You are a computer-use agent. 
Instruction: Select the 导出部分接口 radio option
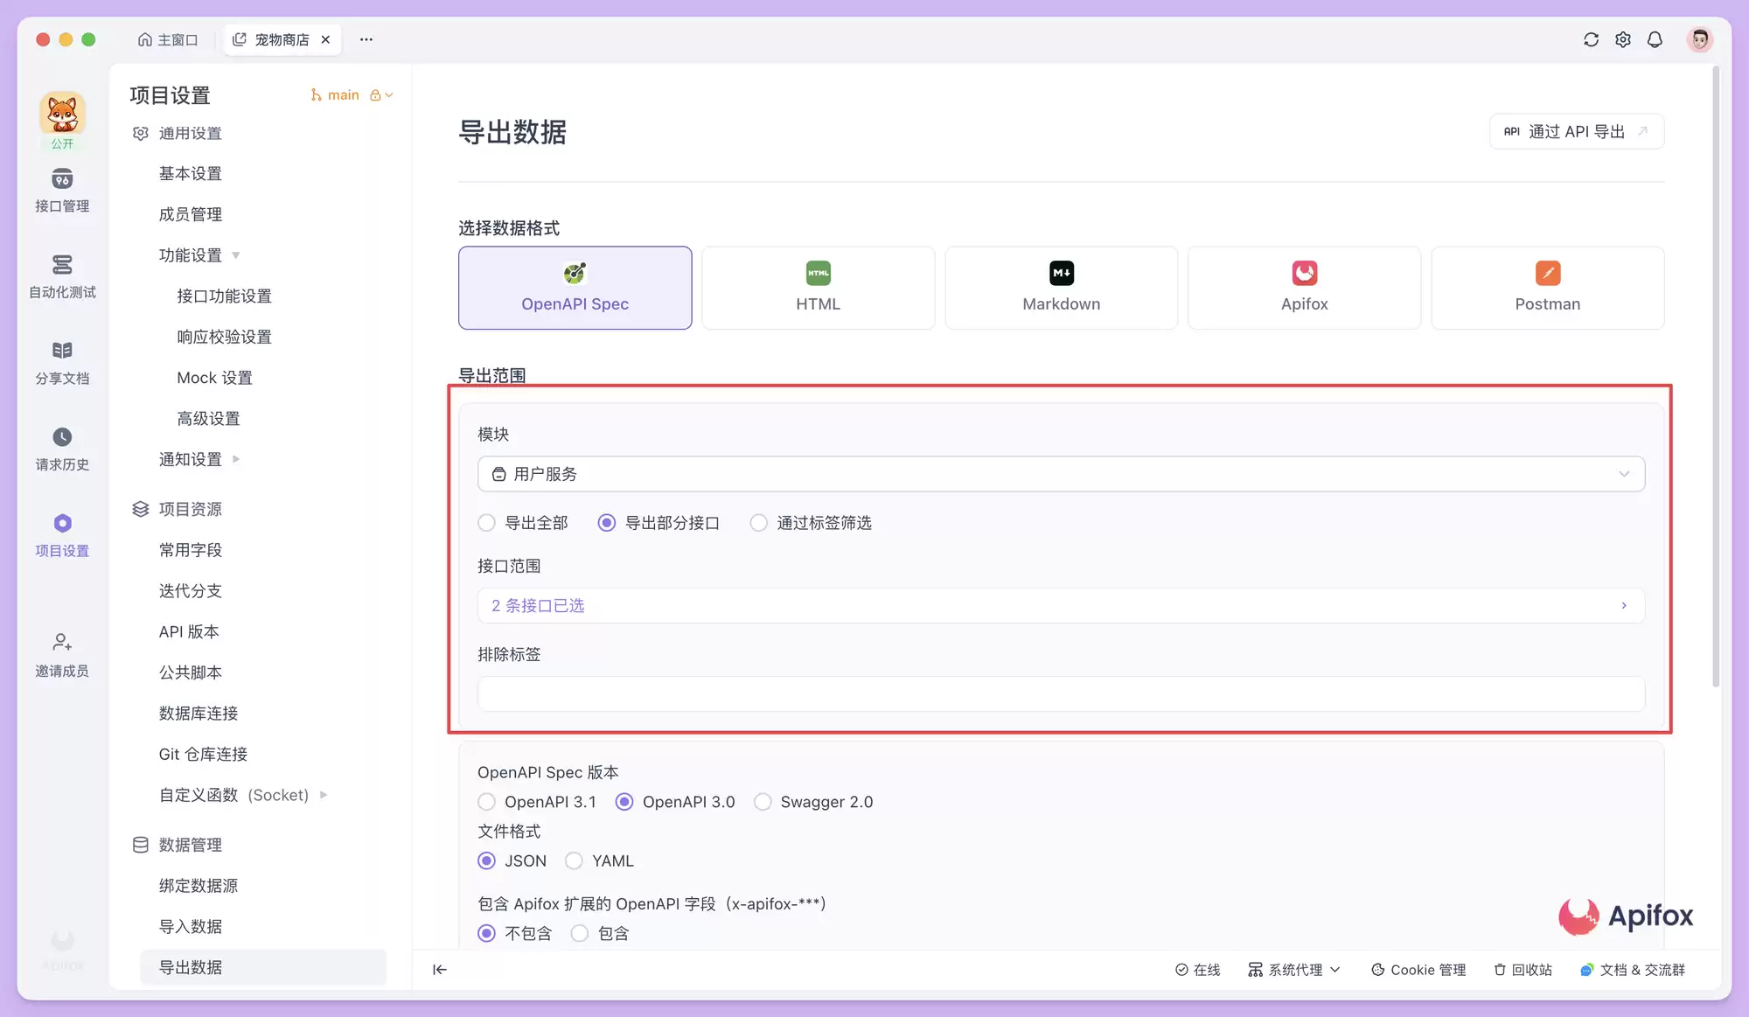pyautogui.click(x=607, y=523)
